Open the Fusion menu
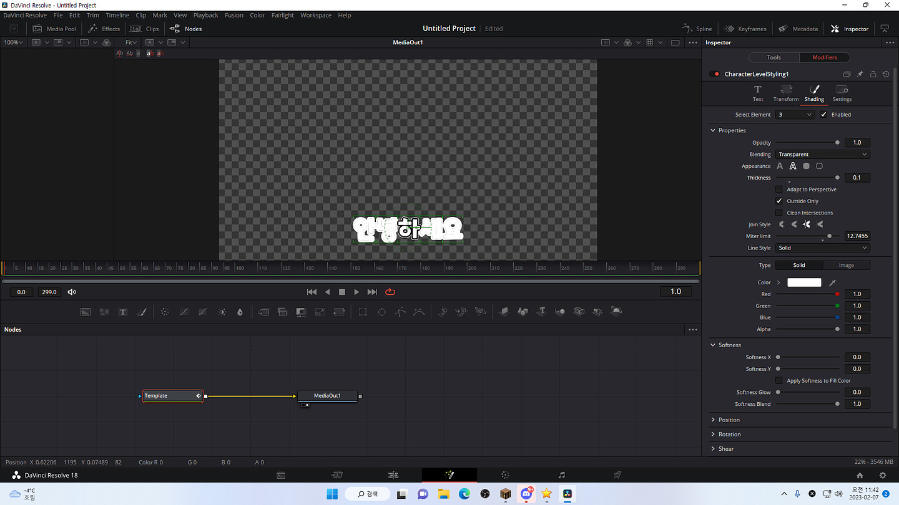 [233, 15]
